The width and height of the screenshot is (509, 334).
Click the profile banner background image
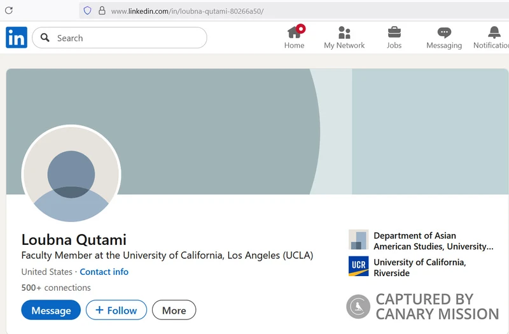pyautogui.click(x=257, y=131)
